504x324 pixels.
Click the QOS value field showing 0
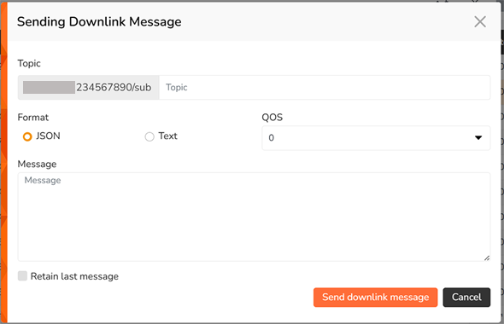pos(376,138)
